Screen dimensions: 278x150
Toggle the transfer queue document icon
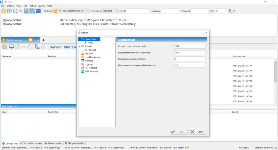tap(32, 11)
